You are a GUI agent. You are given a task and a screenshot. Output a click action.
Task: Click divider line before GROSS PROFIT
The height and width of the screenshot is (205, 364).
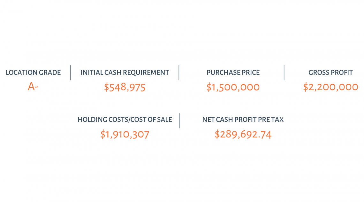pos(284,73)
